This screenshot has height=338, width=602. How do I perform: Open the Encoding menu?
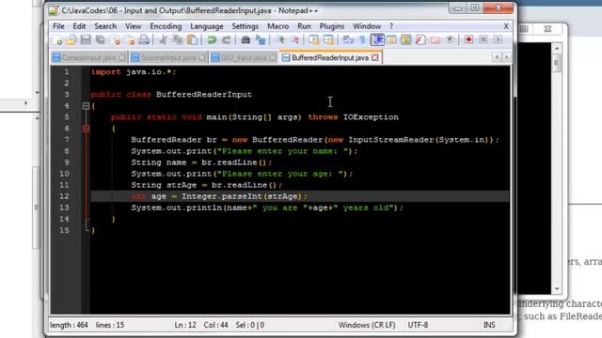click(x=166, y=26)
